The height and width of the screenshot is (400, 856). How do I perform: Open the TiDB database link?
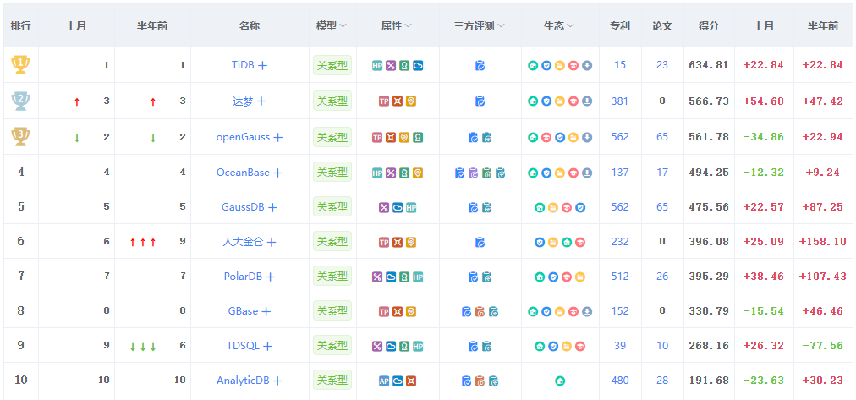(x=243, y=65)
